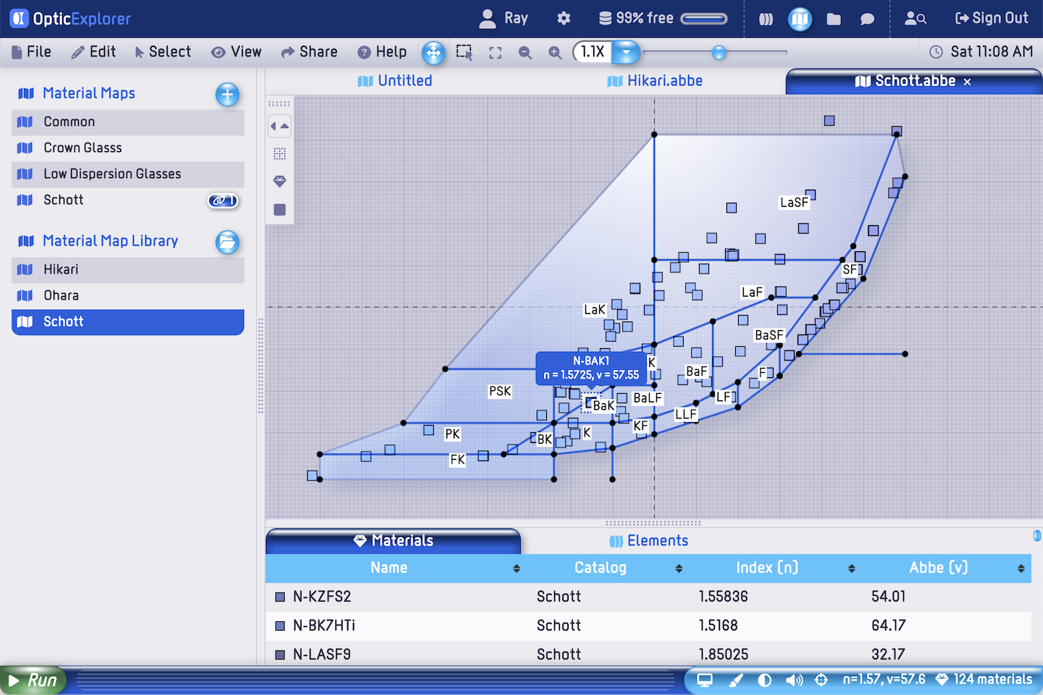Click the fit-to-screen icon

495,53
